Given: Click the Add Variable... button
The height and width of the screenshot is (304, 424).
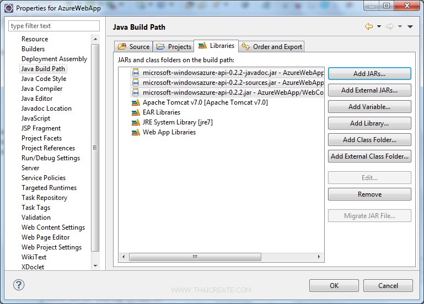Looking at the screenshot, I should (369, 107).
